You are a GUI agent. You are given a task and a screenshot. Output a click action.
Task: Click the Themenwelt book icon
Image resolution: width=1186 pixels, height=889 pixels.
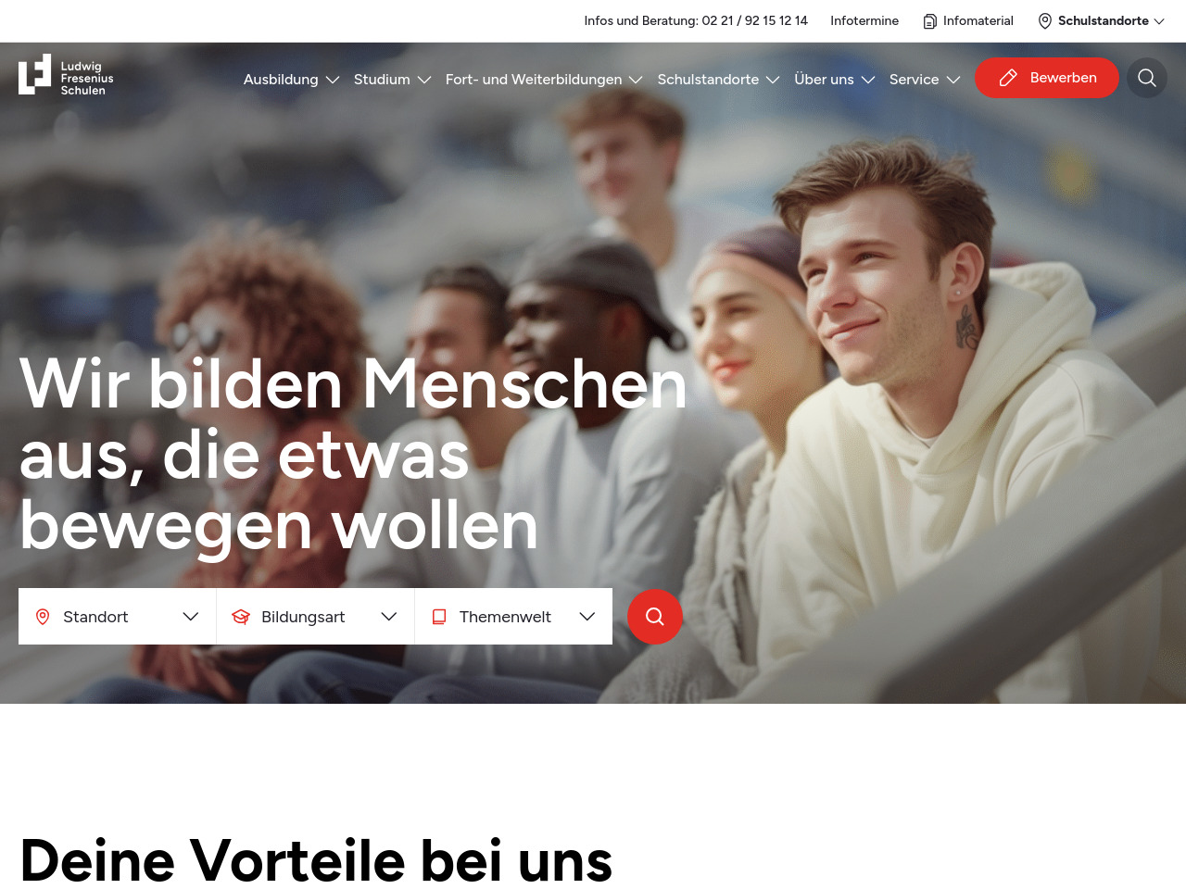[x=439, y=617]
